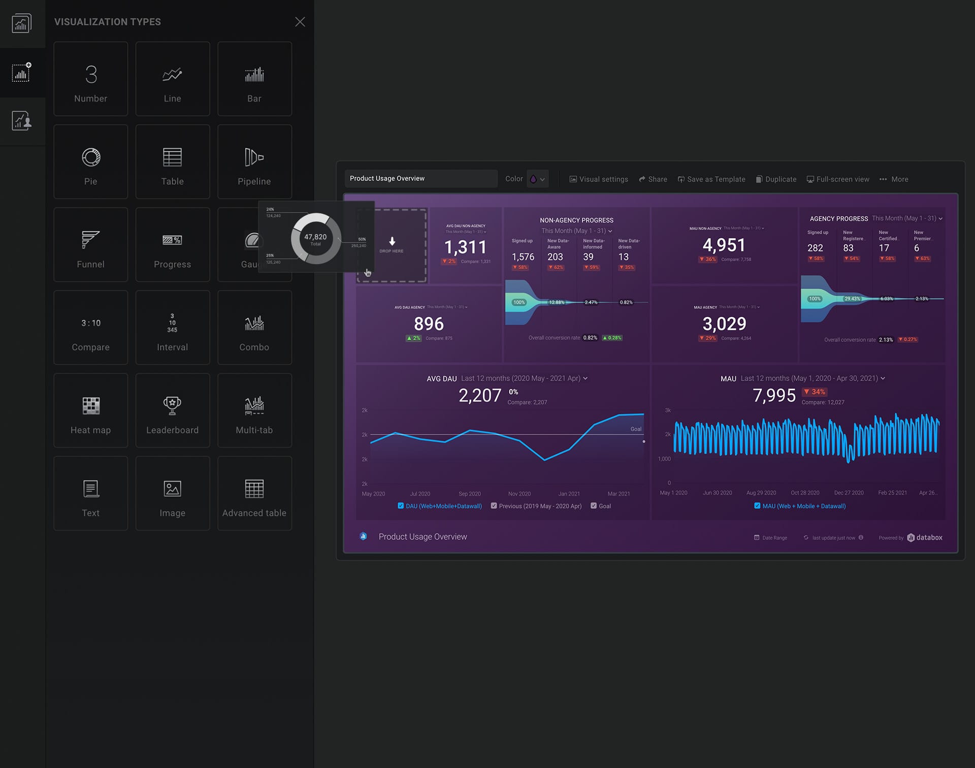Click the Drop Here placeholder
Viewport: 975px width, 768px height.
(x=392, y=245)
